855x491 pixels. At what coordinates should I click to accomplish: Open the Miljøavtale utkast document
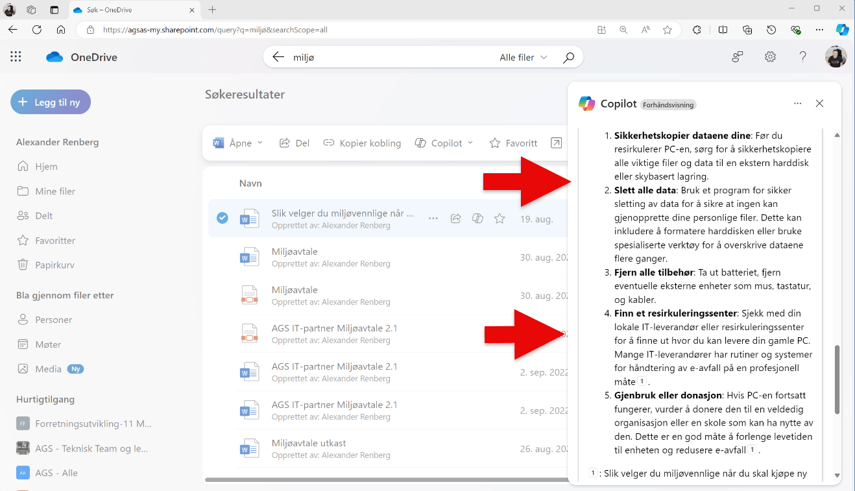tap(309, 443)
